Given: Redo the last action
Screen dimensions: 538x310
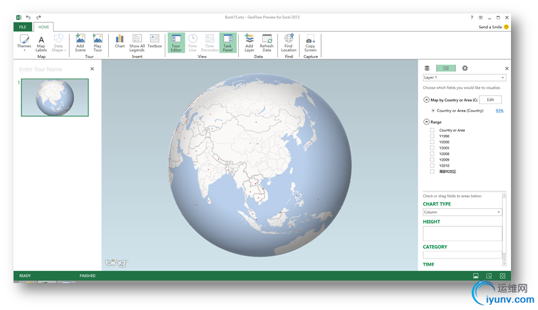Looking at the screenshot, I should [39, 17].
